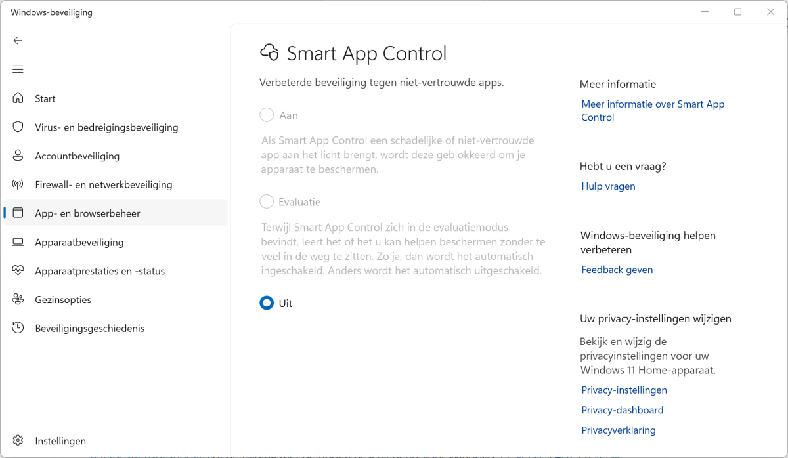Viewport: 788px width, 458px height.
Task: Click the Accountbeveiliging person icon
Action: click(x=18, y=156)
